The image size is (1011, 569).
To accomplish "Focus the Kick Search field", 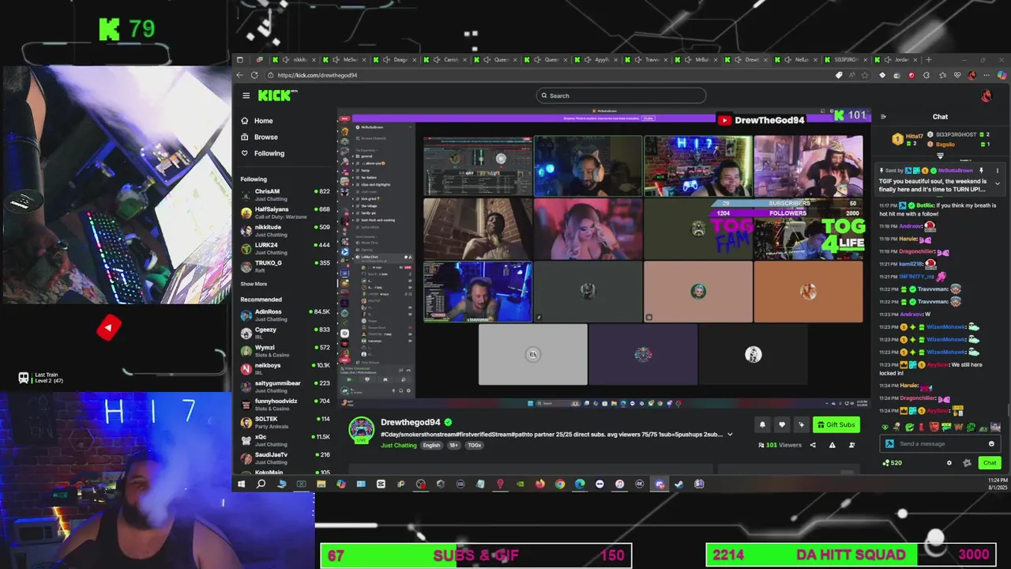I will [x=621, y=96].
